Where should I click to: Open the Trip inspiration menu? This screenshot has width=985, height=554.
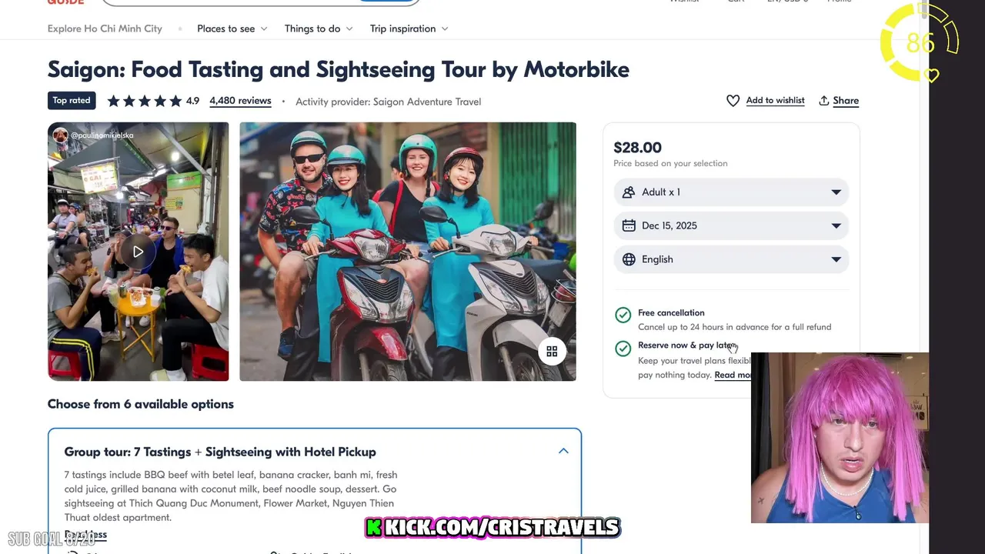click(x=409, y=28)
